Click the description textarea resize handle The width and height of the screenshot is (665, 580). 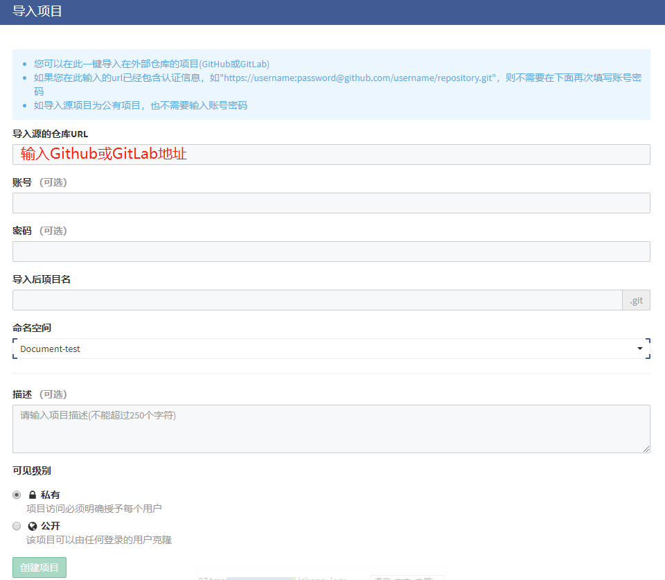tap(646, 449)
